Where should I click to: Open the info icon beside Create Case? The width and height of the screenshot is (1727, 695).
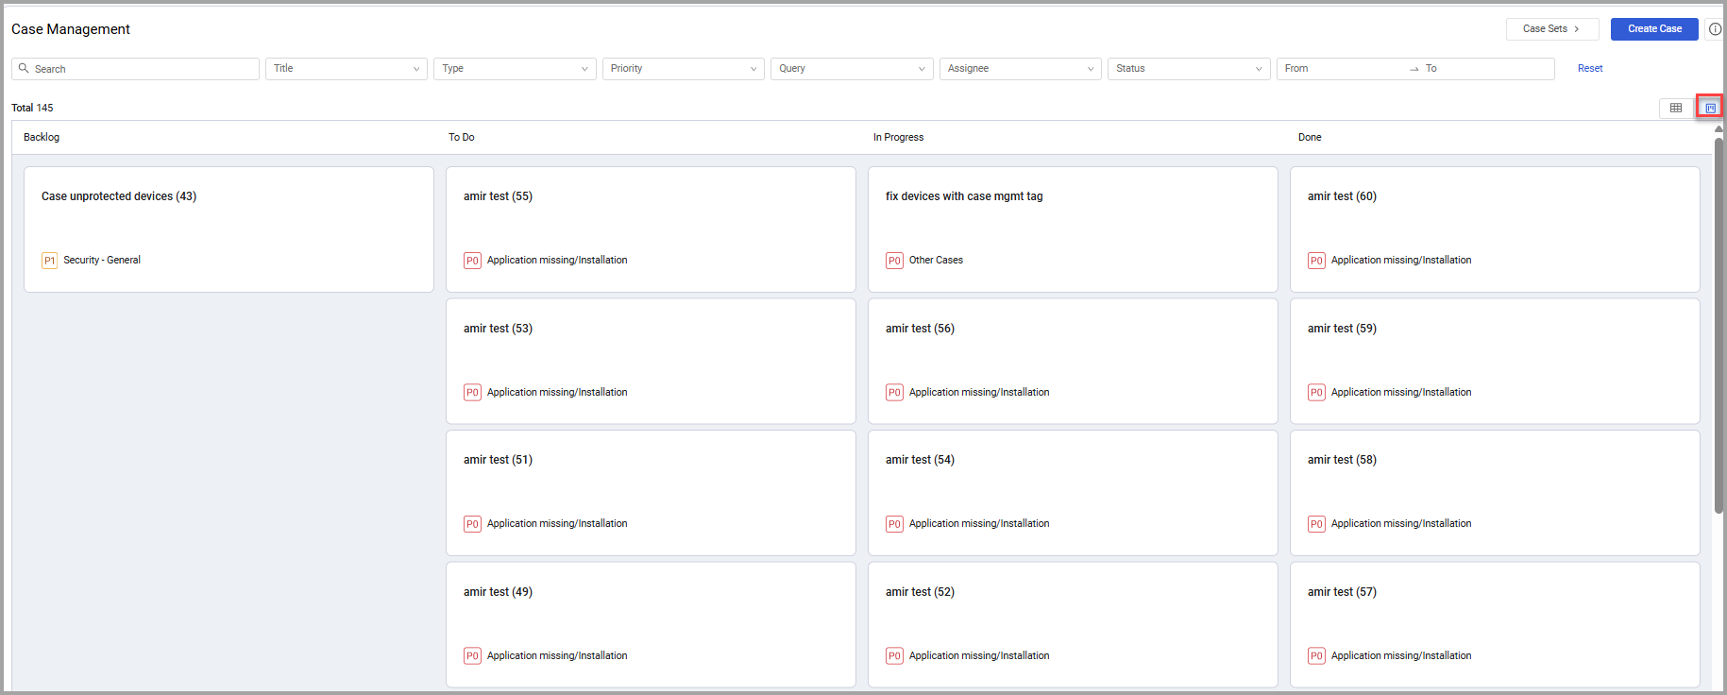(x=1716, y=29)
